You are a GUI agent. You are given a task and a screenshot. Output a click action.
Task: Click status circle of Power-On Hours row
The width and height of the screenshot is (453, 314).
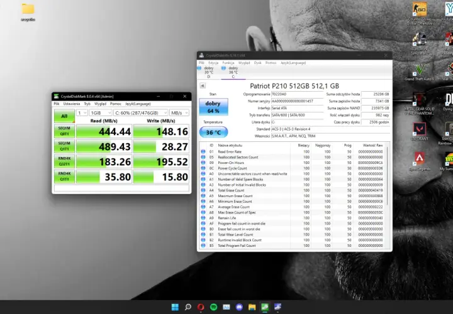pos(203,163)
